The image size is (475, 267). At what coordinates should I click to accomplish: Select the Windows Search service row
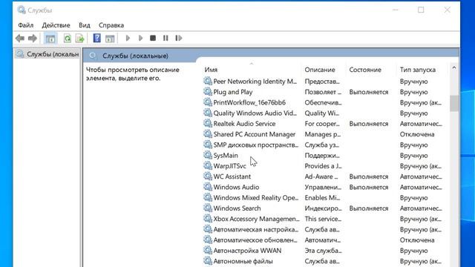[x=324, y=208]
